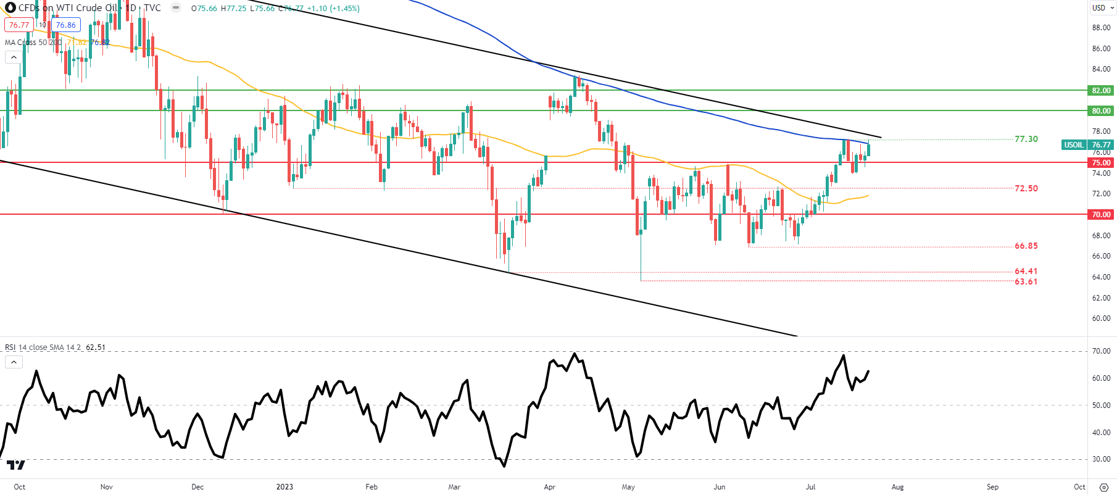Image resolution: width=1117 pixels, height=495 pixels.
Task: Click the 72.50 red support text label
Action: tap(1026, 189)
